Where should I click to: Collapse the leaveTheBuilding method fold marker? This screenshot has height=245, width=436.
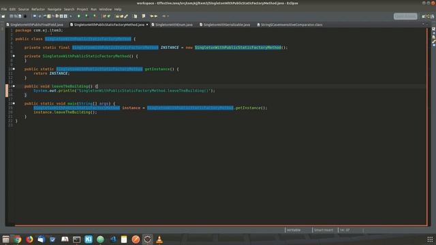point(14,86)
